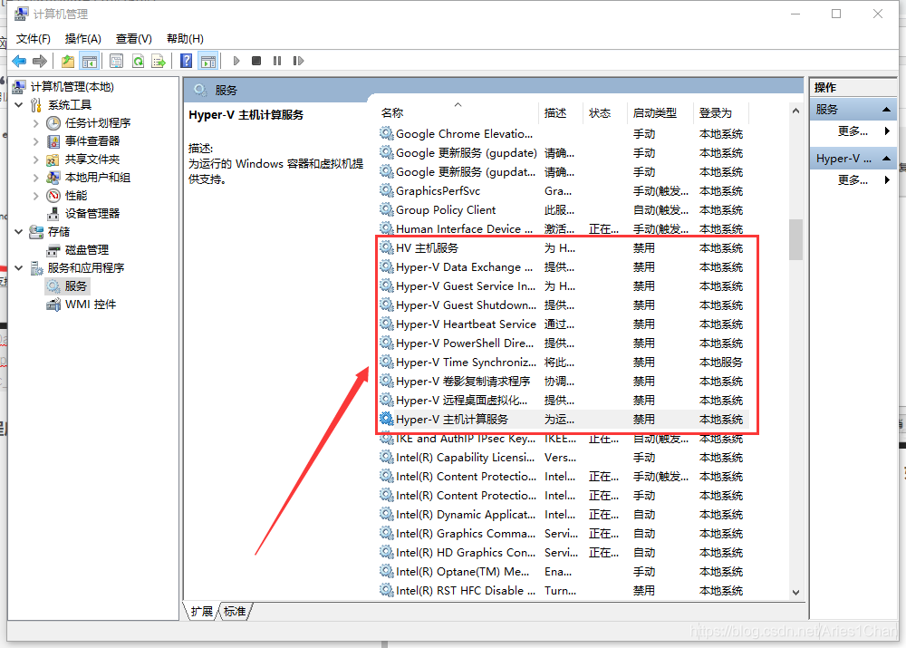
Task: Toggle the Show/Hide Console Tree icon
Action: [x=90, y=61]
